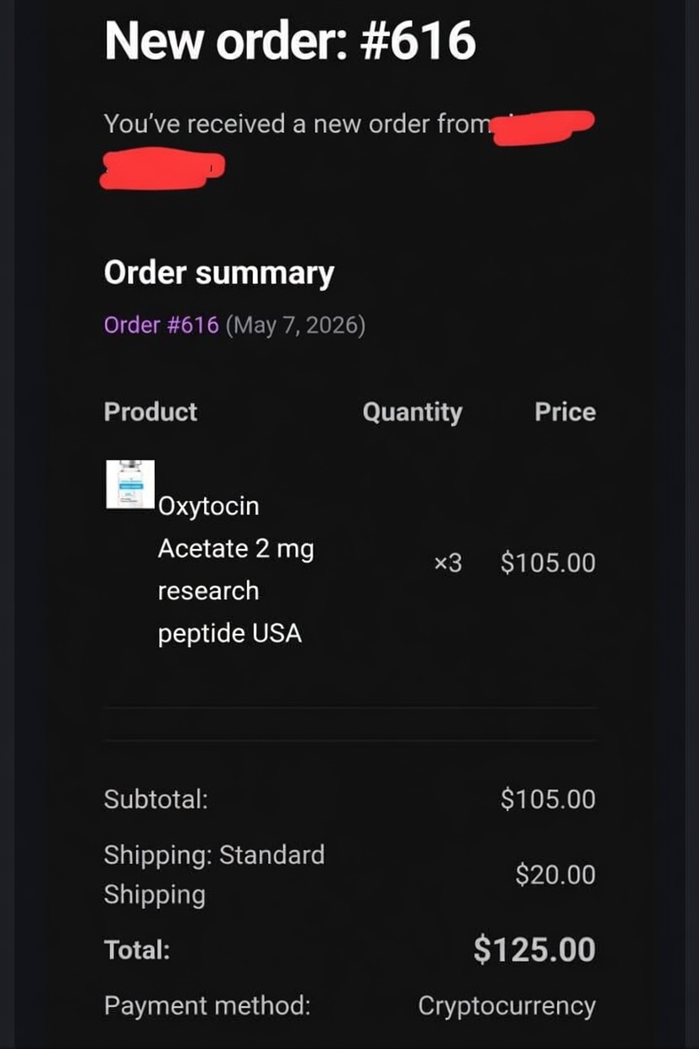Viewport: 699px width, 1049px height.
Task: Select the Price column header
Action: click(565, 412)
